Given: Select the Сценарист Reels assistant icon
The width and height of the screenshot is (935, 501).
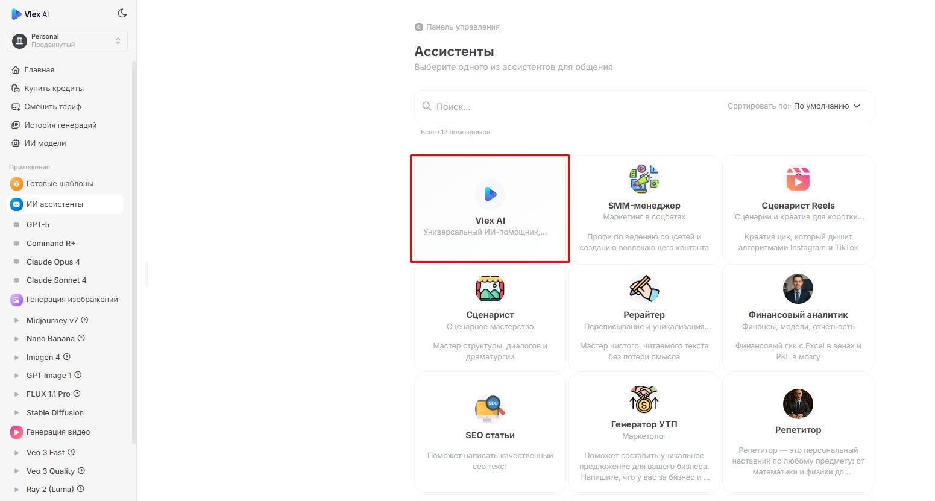Looking at the screenshot, I should coord(798,179).
